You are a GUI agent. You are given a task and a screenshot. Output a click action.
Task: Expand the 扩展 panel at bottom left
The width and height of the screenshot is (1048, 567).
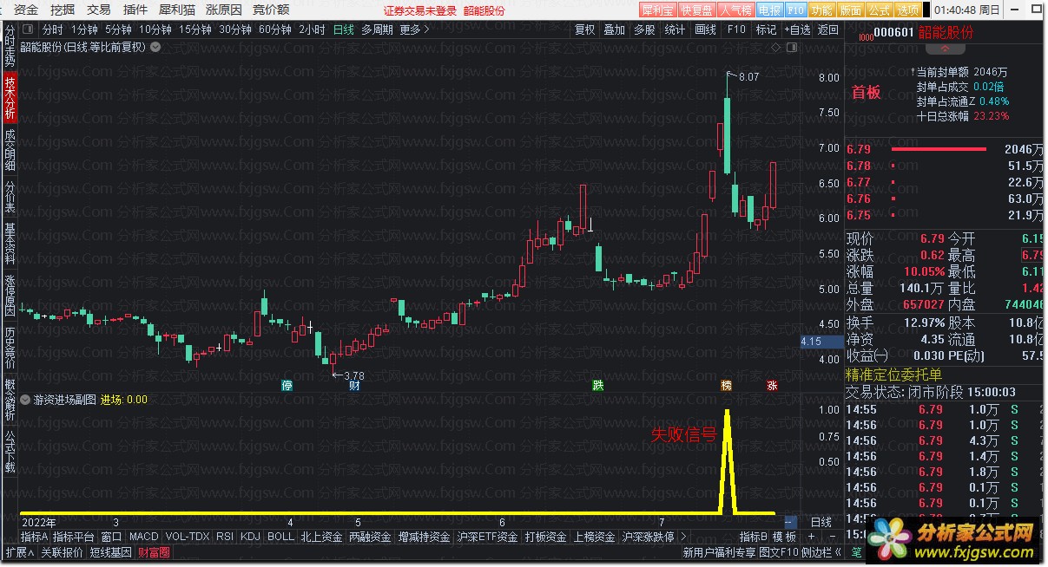coord(19,551)
